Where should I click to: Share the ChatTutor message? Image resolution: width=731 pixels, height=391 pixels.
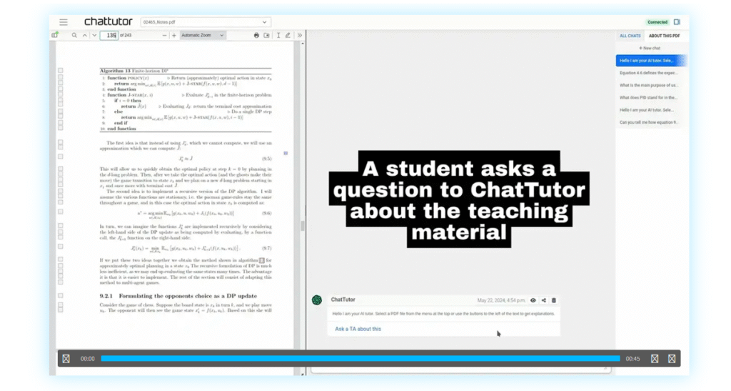click(543, 300)
